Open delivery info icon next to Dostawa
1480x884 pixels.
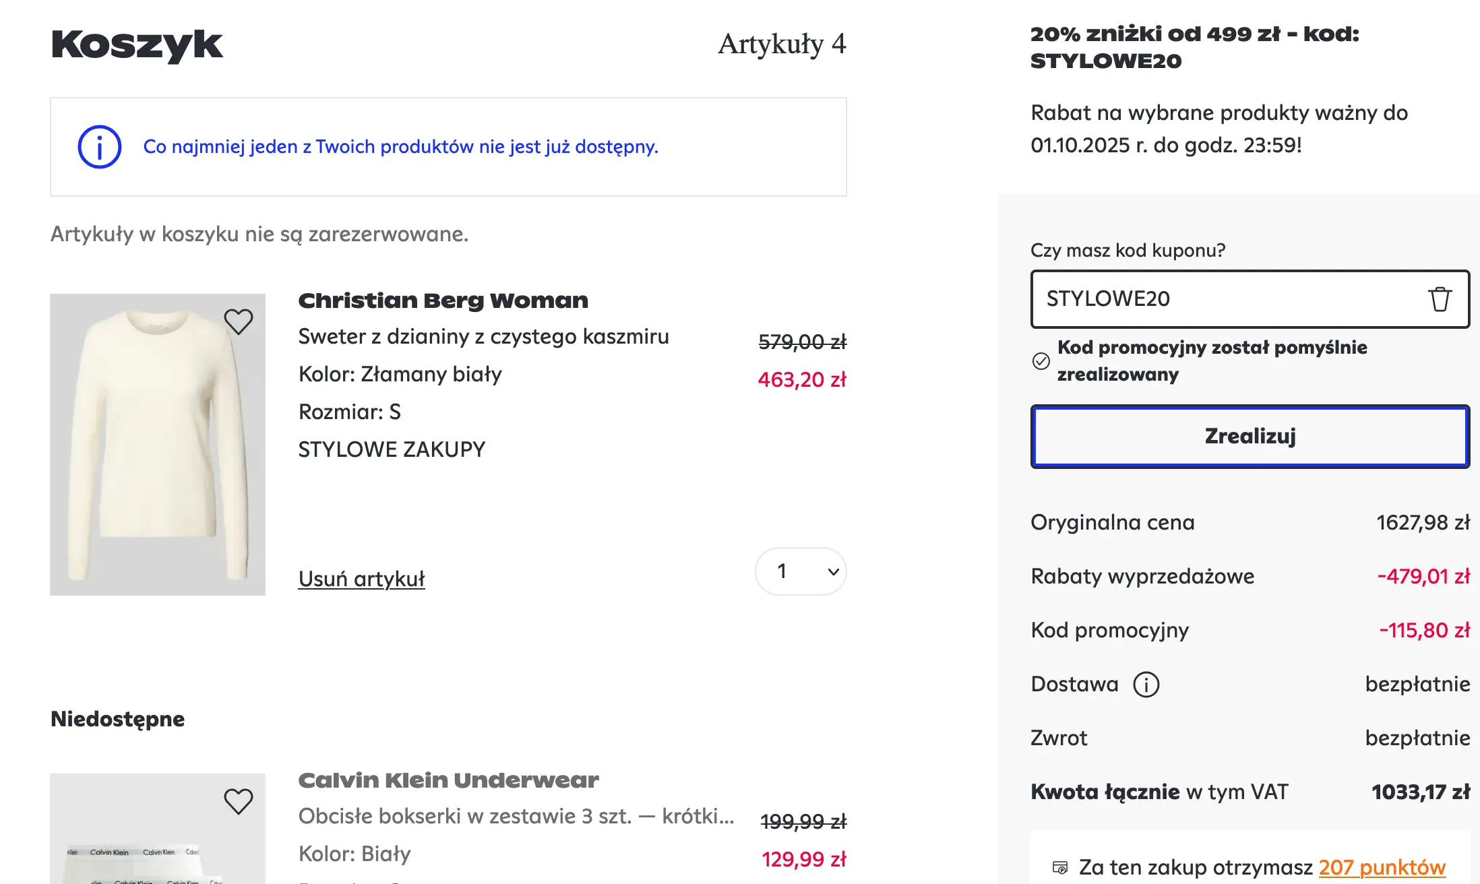point(1146,685)
